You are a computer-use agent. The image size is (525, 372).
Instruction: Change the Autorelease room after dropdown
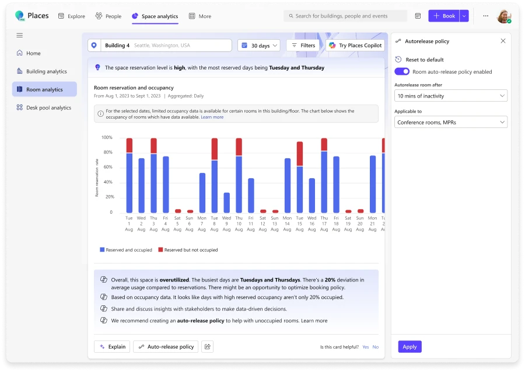click(450, 95)
